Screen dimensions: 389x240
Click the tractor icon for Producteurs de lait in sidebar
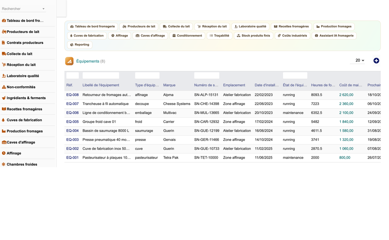pyautogui.click(x=4, y=32)
